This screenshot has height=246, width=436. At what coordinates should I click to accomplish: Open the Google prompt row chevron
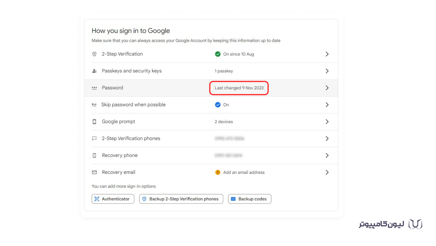point(327,122)
